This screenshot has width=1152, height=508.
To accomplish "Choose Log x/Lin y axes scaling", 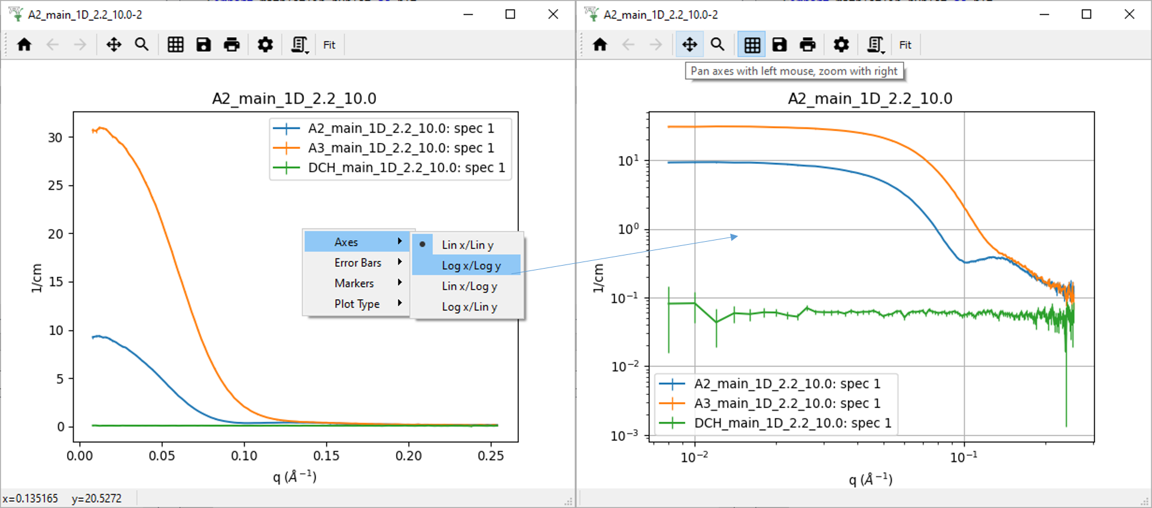I will pos(469,307).
